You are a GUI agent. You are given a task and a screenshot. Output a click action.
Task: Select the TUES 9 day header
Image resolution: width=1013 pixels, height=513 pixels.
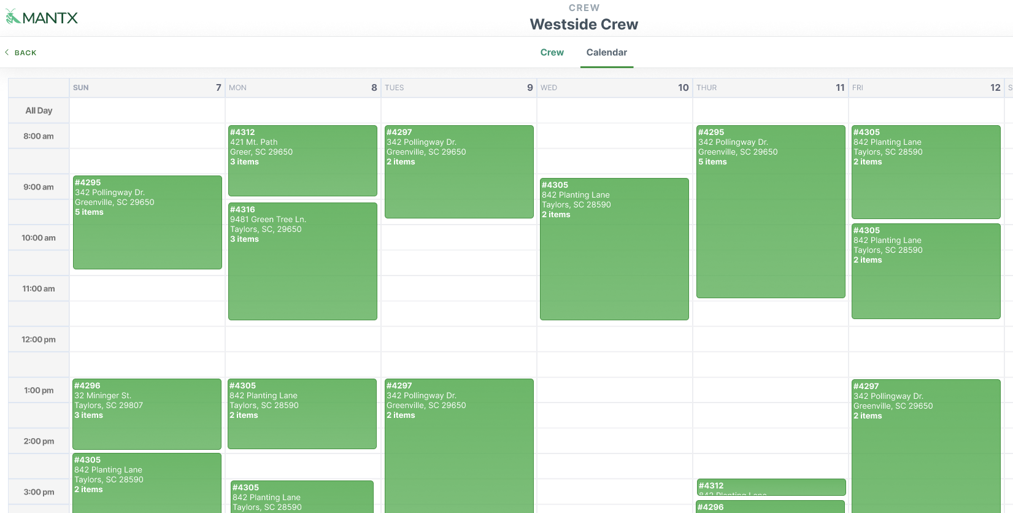point(459,88)
